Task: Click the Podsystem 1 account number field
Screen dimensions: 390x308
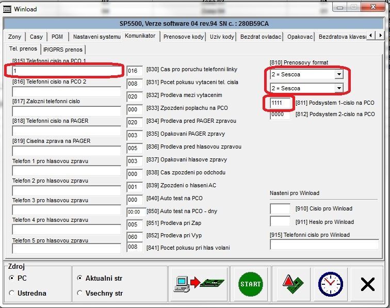Action: point(280,103)
